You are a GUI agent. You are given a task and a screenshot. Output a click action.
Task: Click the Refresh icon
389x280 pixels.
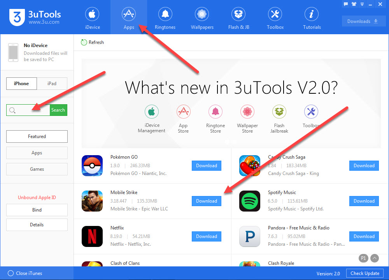point(84,42)
